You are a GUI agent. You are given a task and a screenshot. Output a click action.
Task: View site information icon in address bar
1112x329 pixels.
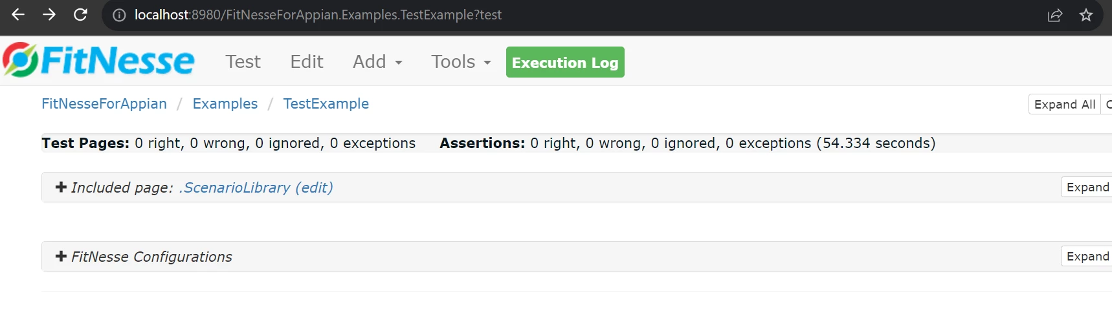pos(119,15)
